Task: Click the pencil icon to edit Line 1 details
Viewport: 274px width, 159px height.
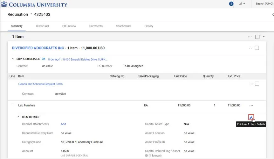Action: click(251, 117)
